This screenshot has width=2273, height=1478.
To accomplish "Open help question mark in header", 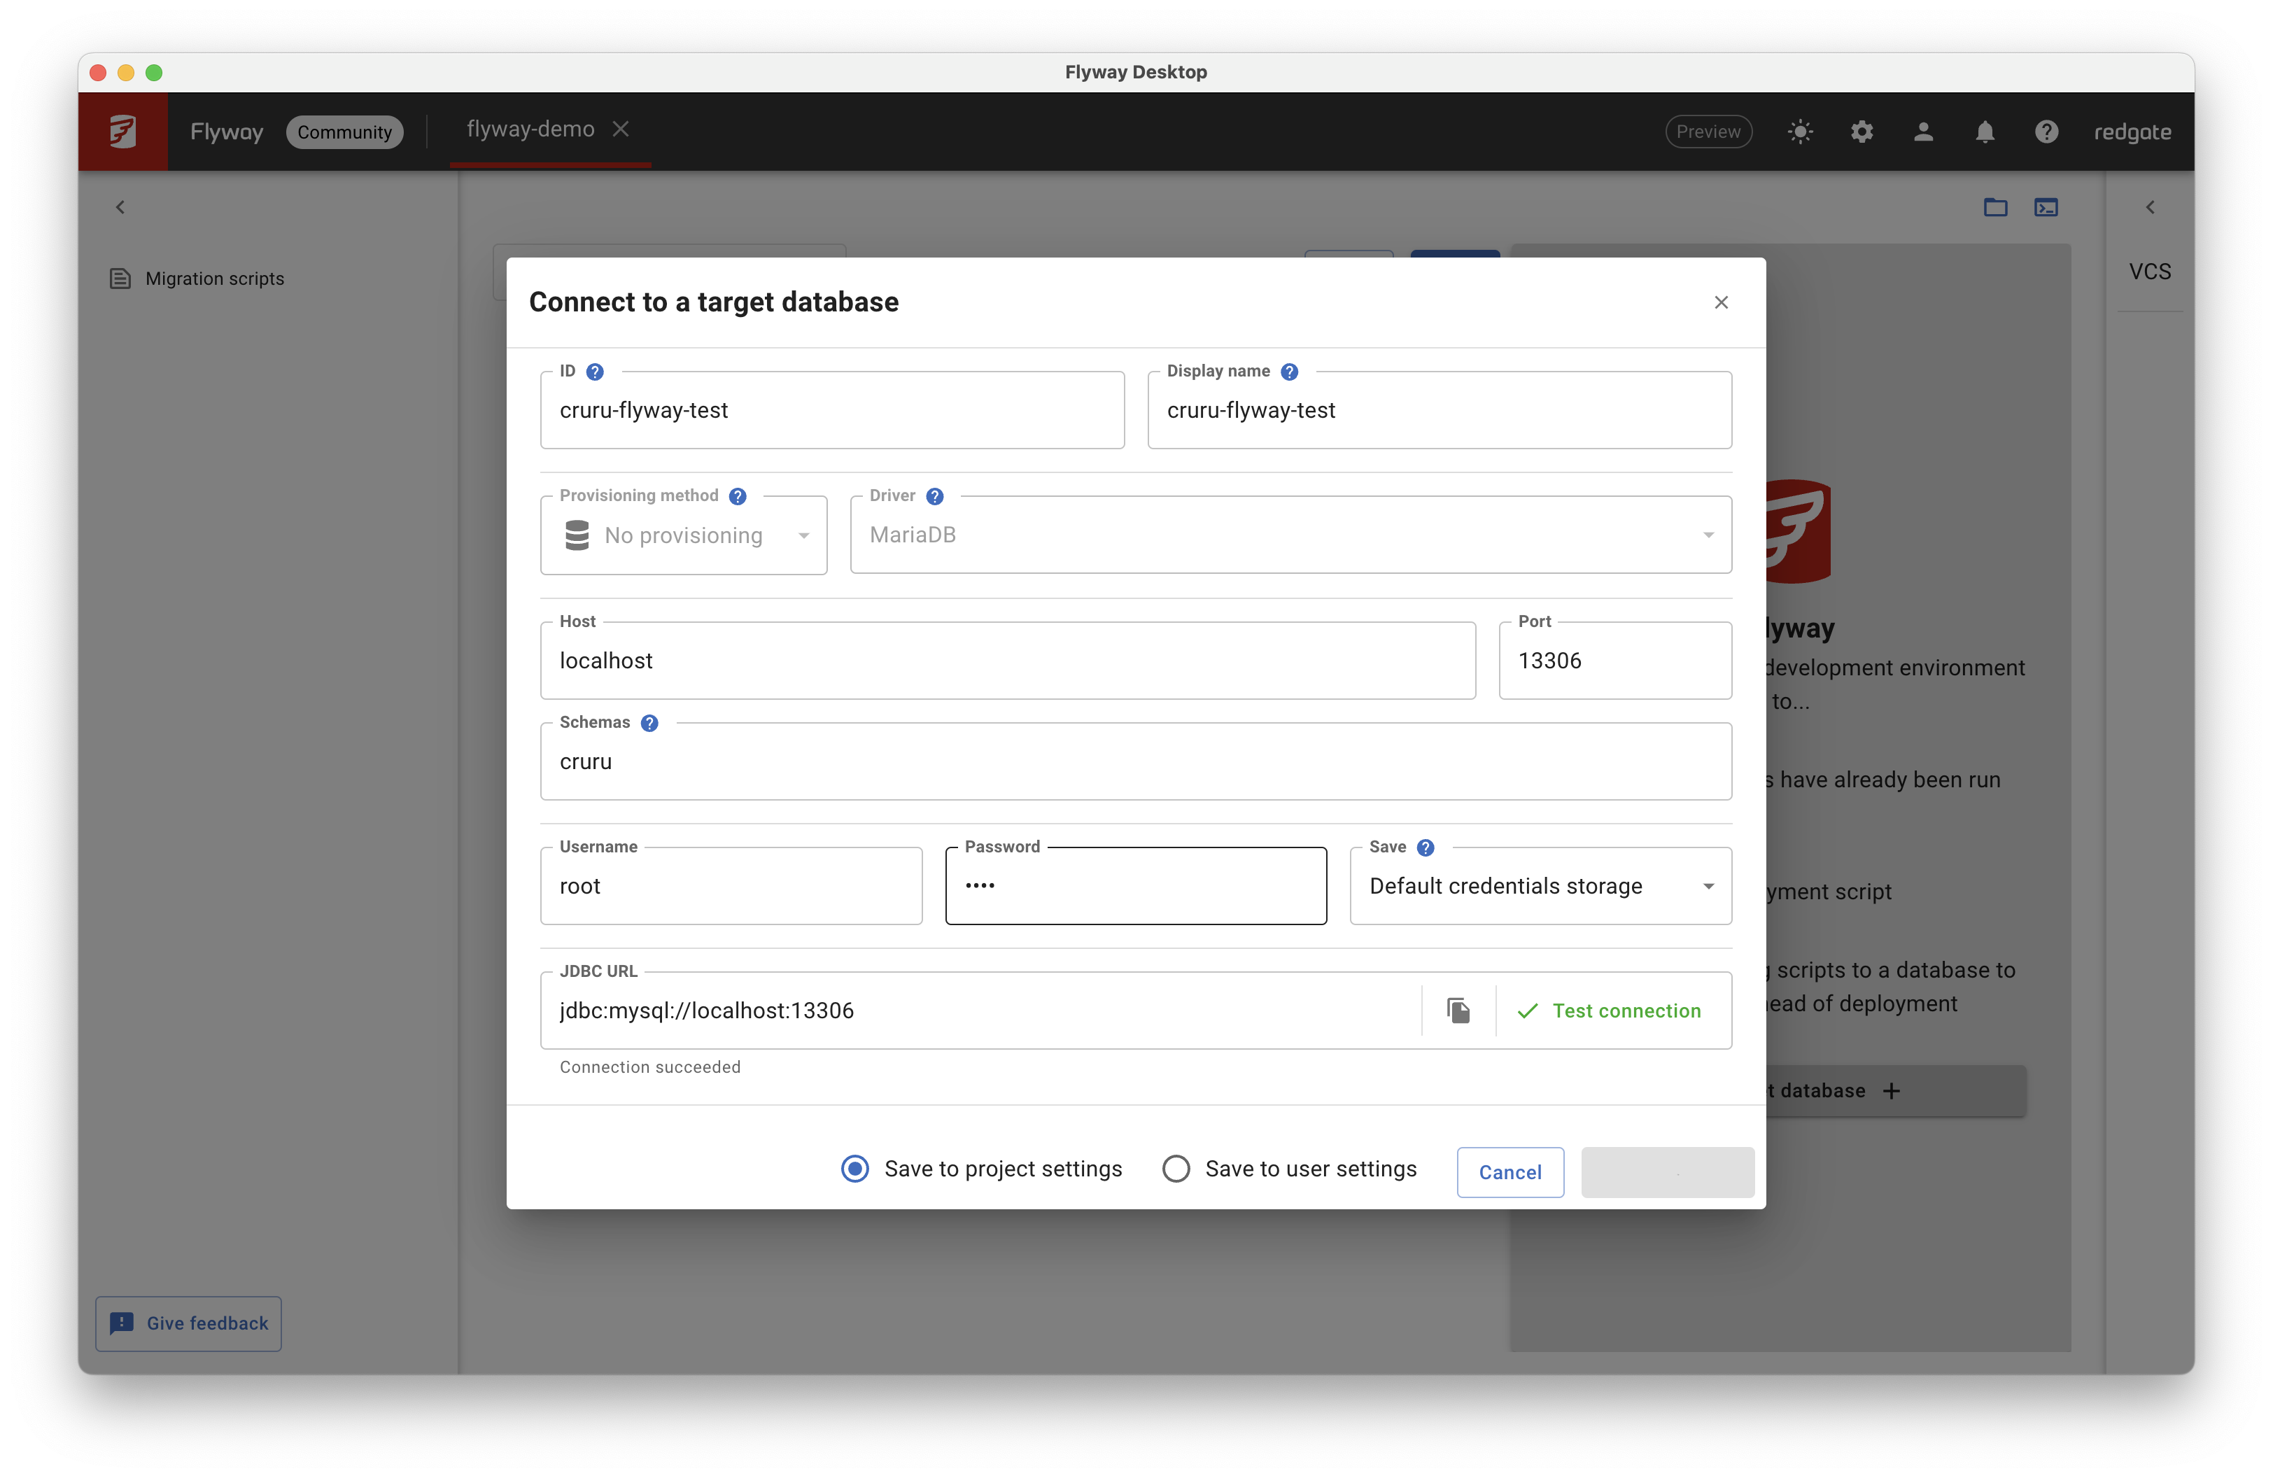I will (x=2046, y=132).
